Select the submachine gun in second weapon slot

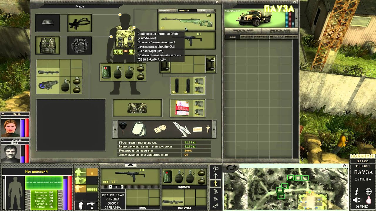pos(194,40)
